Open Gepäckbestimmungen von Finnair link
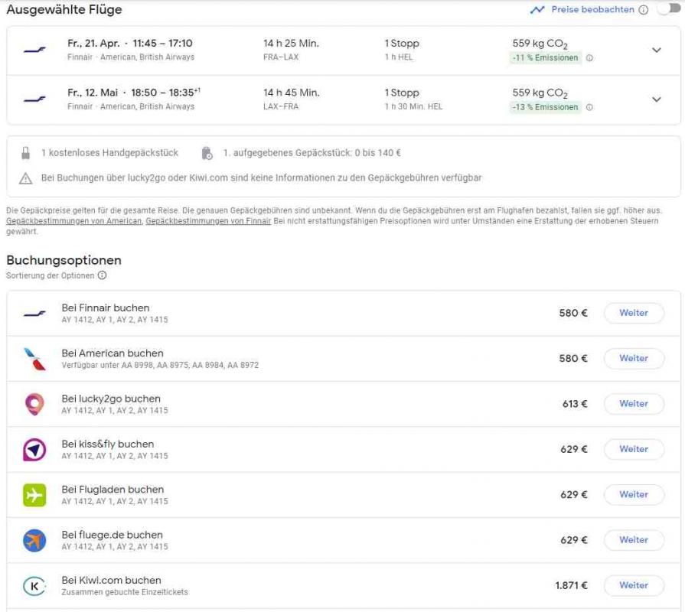Viewport: 685px width, 612px height. click(208, 221)
